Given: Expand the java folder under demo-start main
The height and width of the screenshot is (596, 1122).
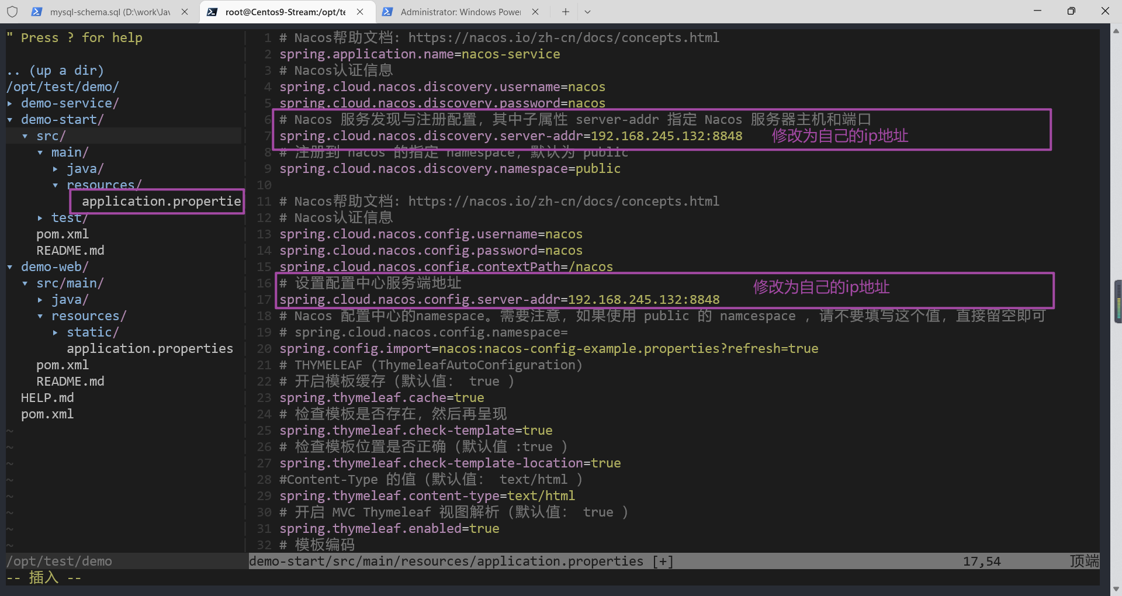Looking at the screenshot, I should (85, 169).
